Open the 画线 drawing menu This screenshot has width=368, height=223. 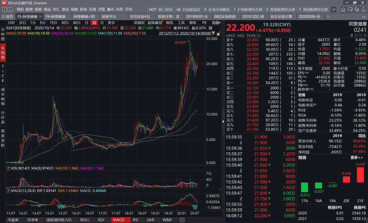point(169,23)
